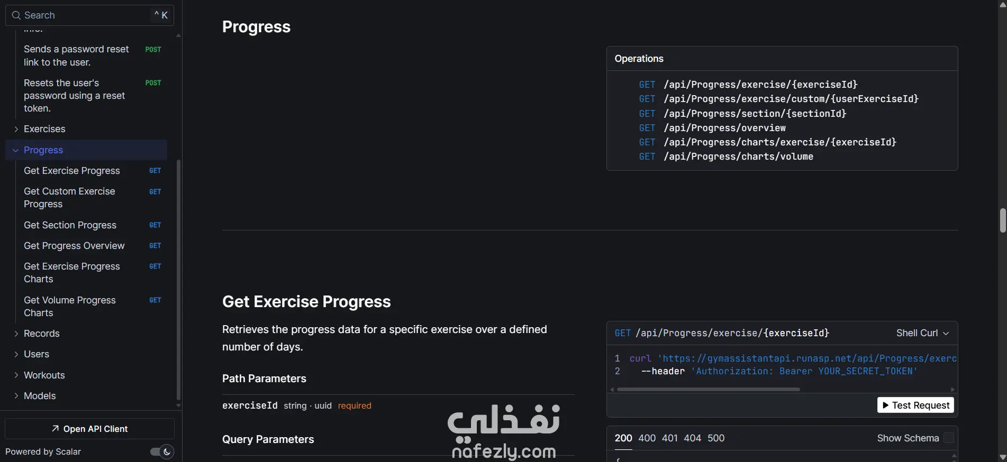
Task: Click the sidebar scroll down arrow
Action: point(178,405)
